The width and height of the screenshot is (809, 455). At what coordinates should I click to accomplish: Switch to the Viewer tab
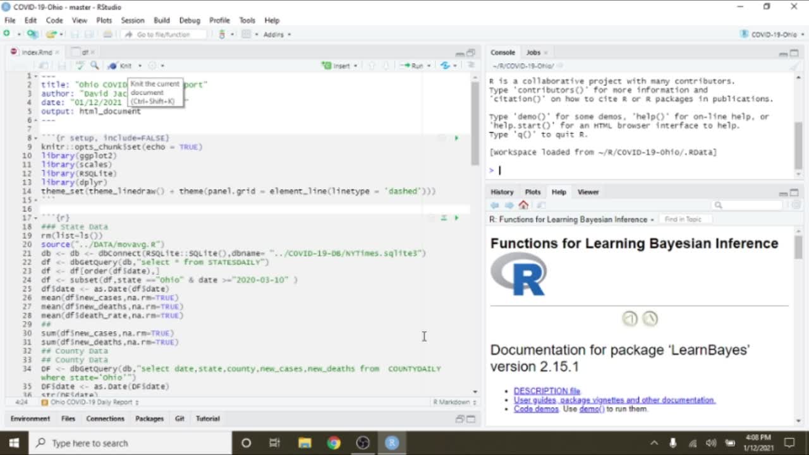(x=588, y=192)
